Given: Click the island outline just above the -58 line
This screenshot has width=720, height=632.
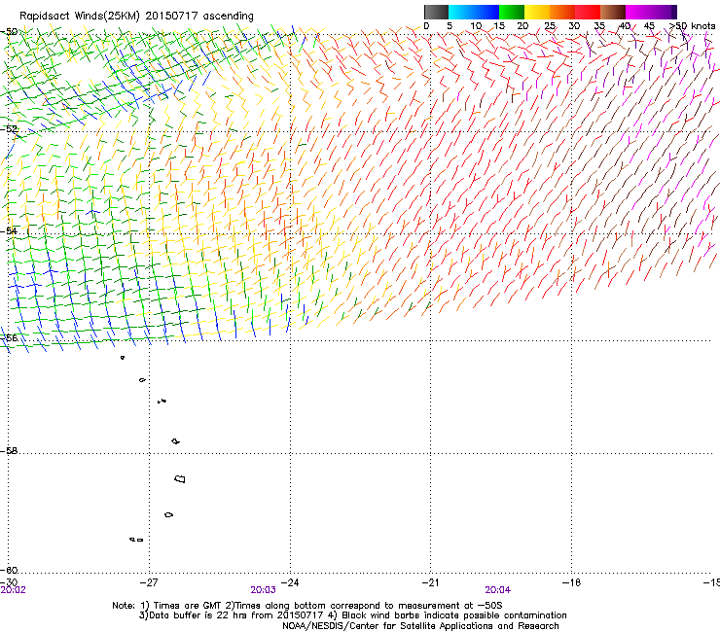Looking at the screenshot, I should pos(175,441).
